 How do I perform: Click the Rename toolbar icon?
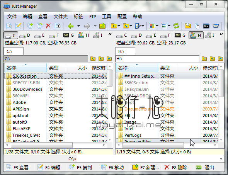[58, 26]
